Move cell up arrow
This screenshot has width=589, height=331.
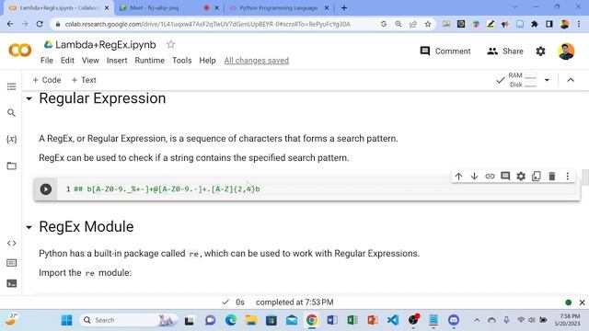tap(458, 176)
